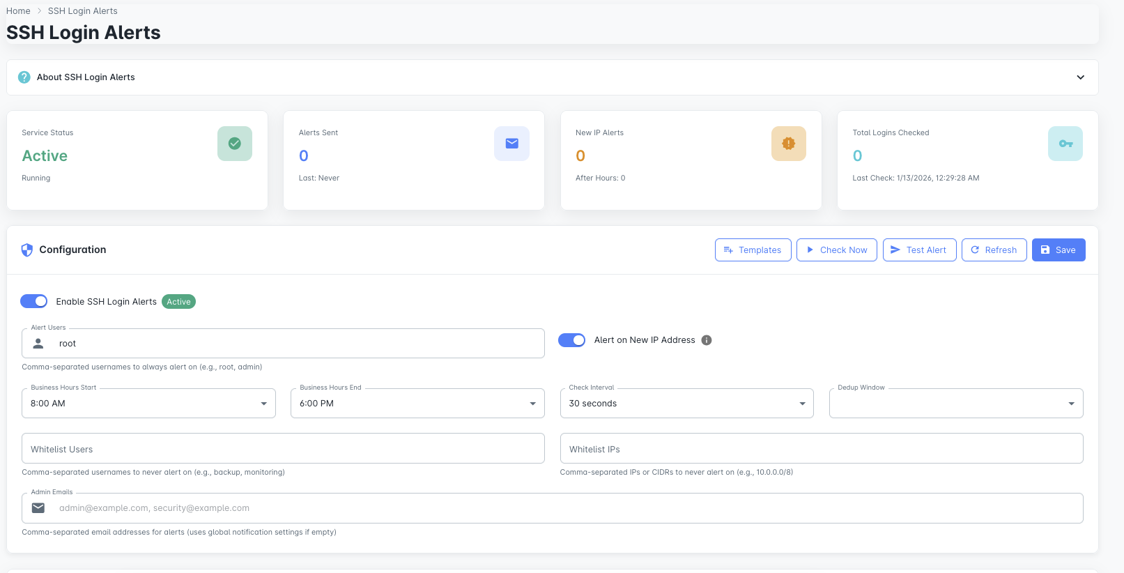Viewport: 1124px width, 573px height.
Task: Click the envelope Alerts Sent icon
Action: (511, 144)
